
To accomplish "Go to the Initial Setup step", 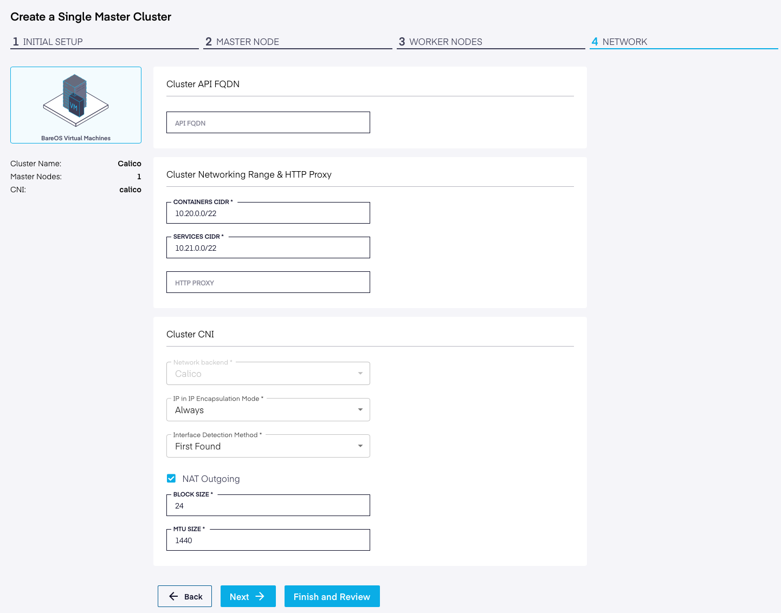I will [x=53, y=42].
